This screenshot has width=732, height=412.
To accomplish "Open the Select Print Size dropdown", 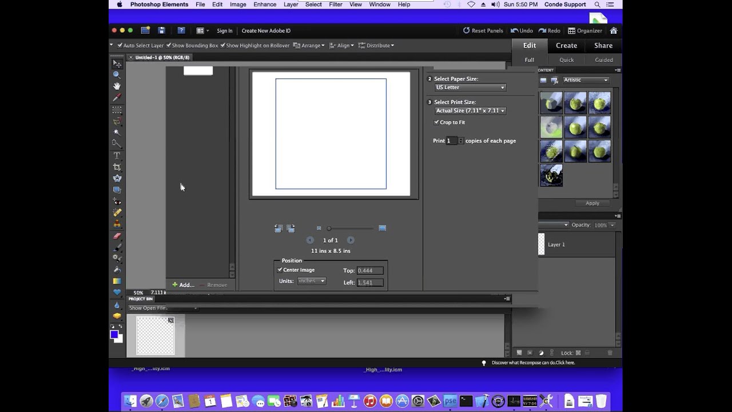I will (x=470, y=111).
